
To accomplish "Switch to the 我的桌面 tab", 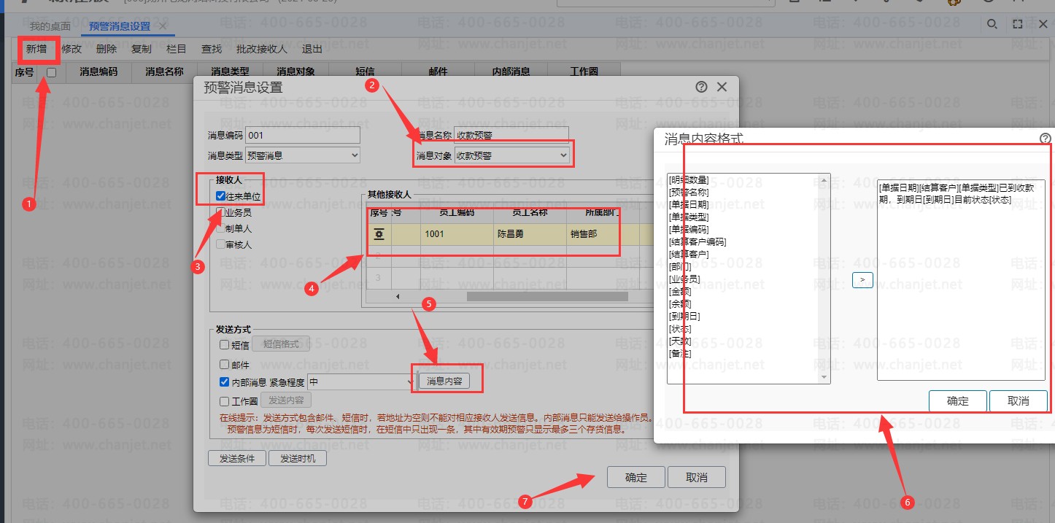I will [50, 26].
